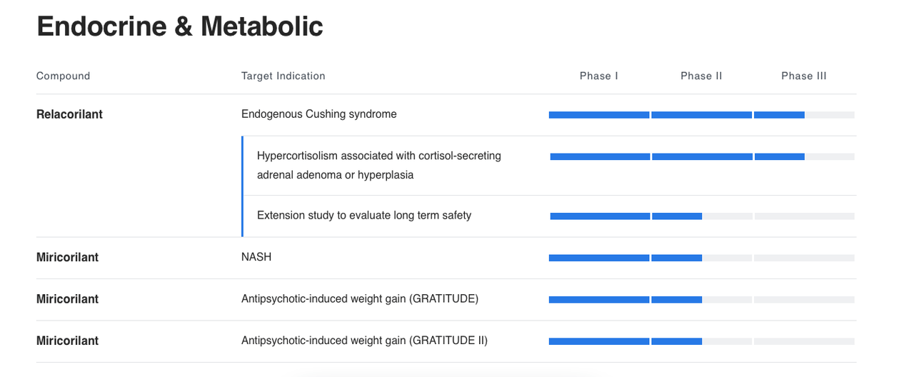Image resolution: width=914 pixels, height=377 pixels.
Task: Click the NASH indication text
Action: [x=256, y=257]
